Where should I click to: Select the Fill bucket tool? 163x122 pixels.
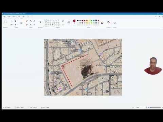(31, 21)
